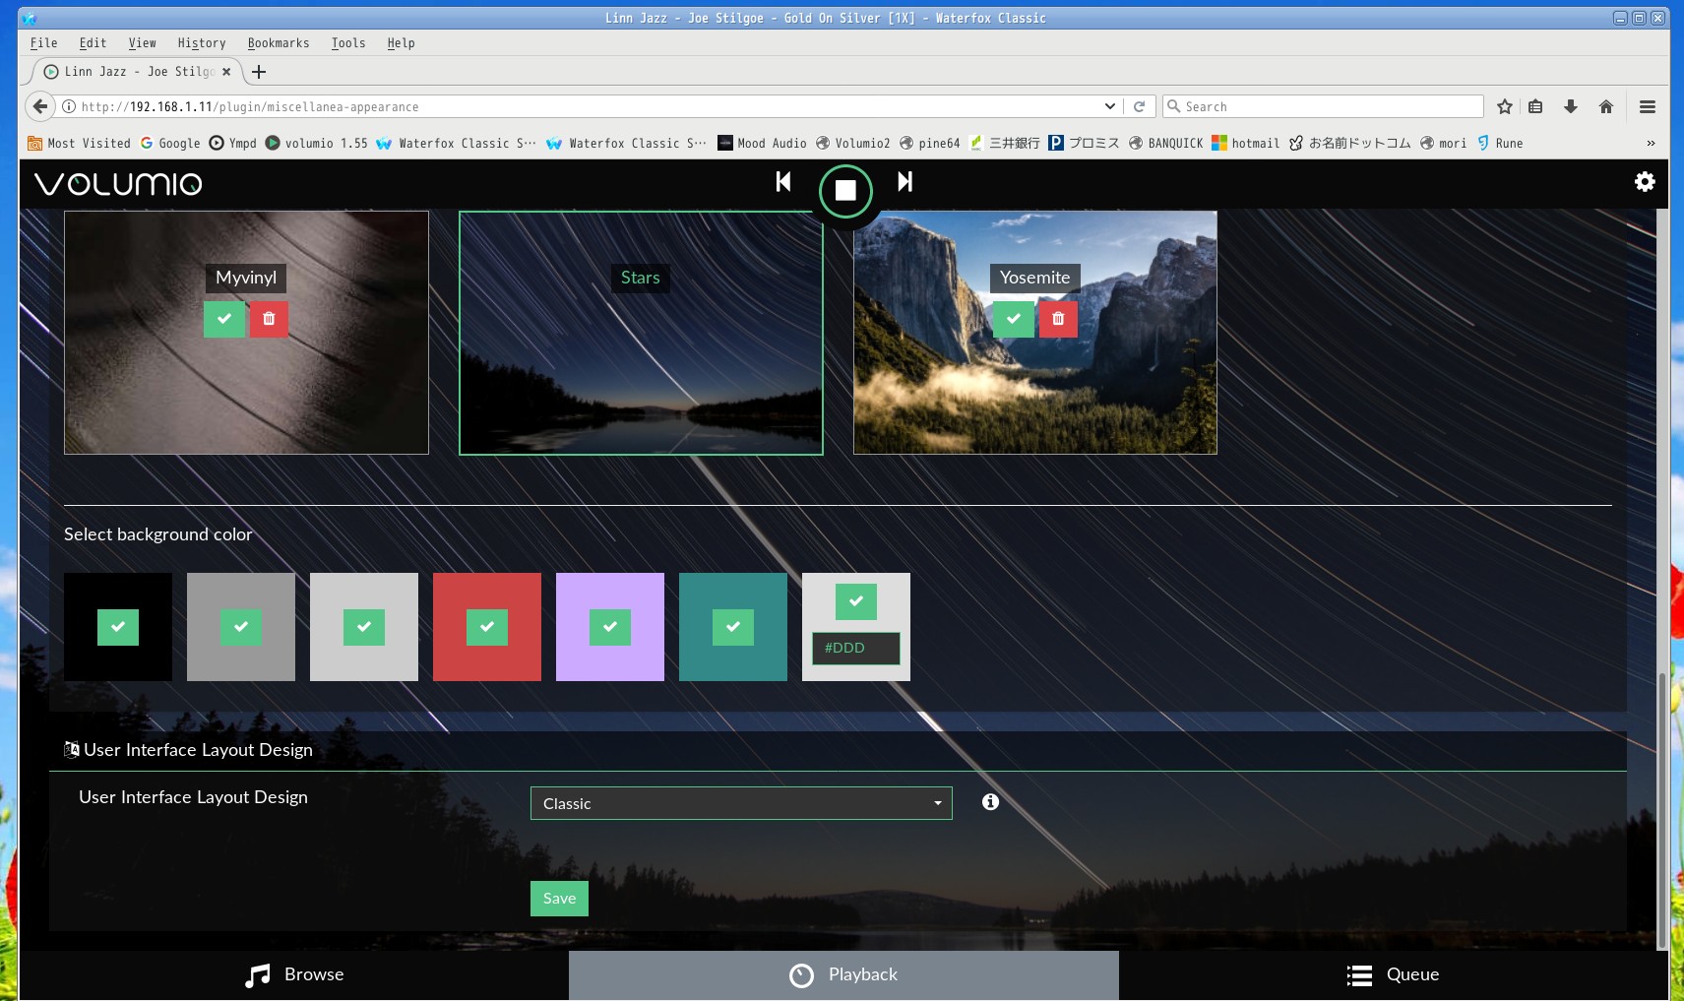1684x1001 pixels.
Task: Stop playback with the center stop button
Action: coord(845,190)
